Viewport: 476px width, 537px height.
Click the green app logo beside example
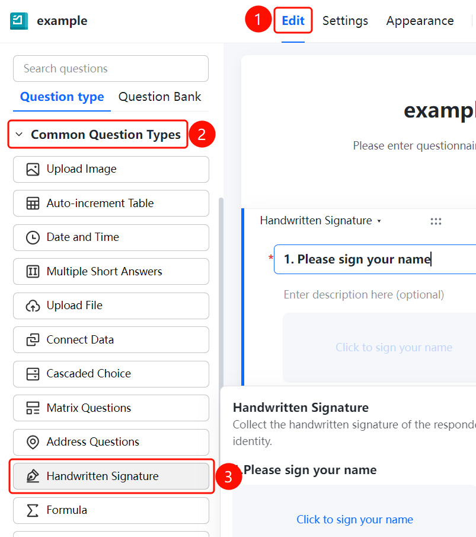click(19, 21)
